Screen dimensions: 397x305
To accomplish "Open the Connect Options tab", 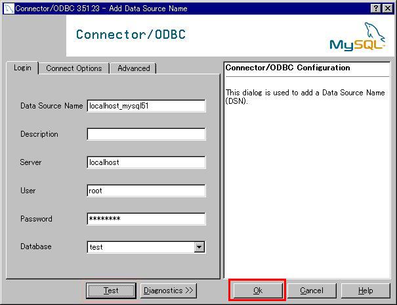I will (74, 68).
